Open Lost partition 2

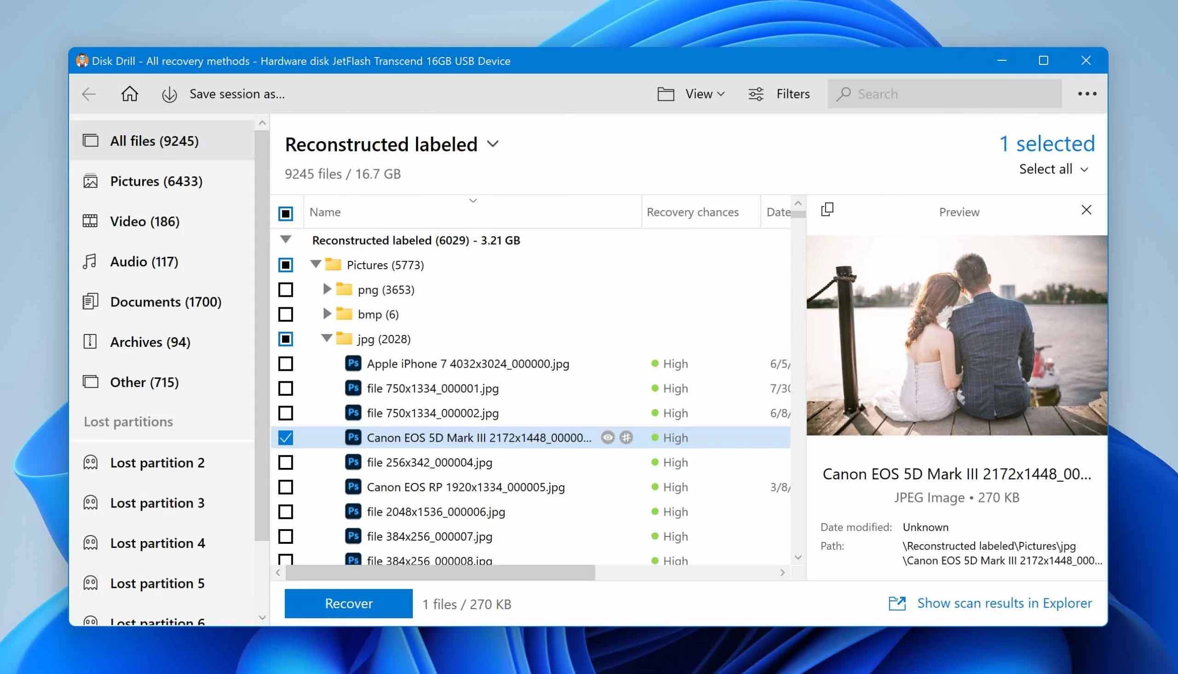(x=162, y=462)
